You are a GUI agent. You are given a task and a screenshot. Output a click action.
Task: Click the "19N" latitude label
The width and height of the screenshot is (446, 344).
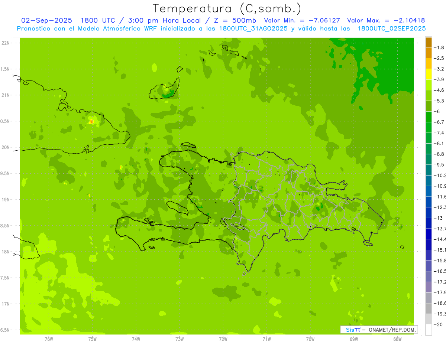point(6,200)
